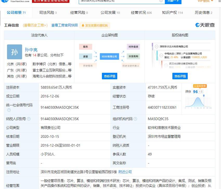
Task: Click 发生变更时通知我 bell button
Action: (95, 25)
